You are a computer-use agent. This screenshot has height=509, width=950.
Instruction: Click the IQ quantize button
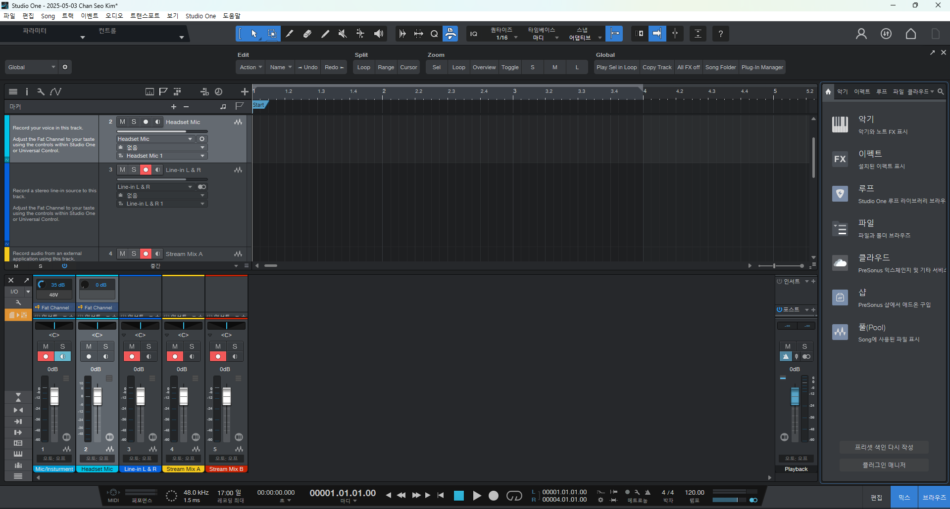click(x=474, y=34)
